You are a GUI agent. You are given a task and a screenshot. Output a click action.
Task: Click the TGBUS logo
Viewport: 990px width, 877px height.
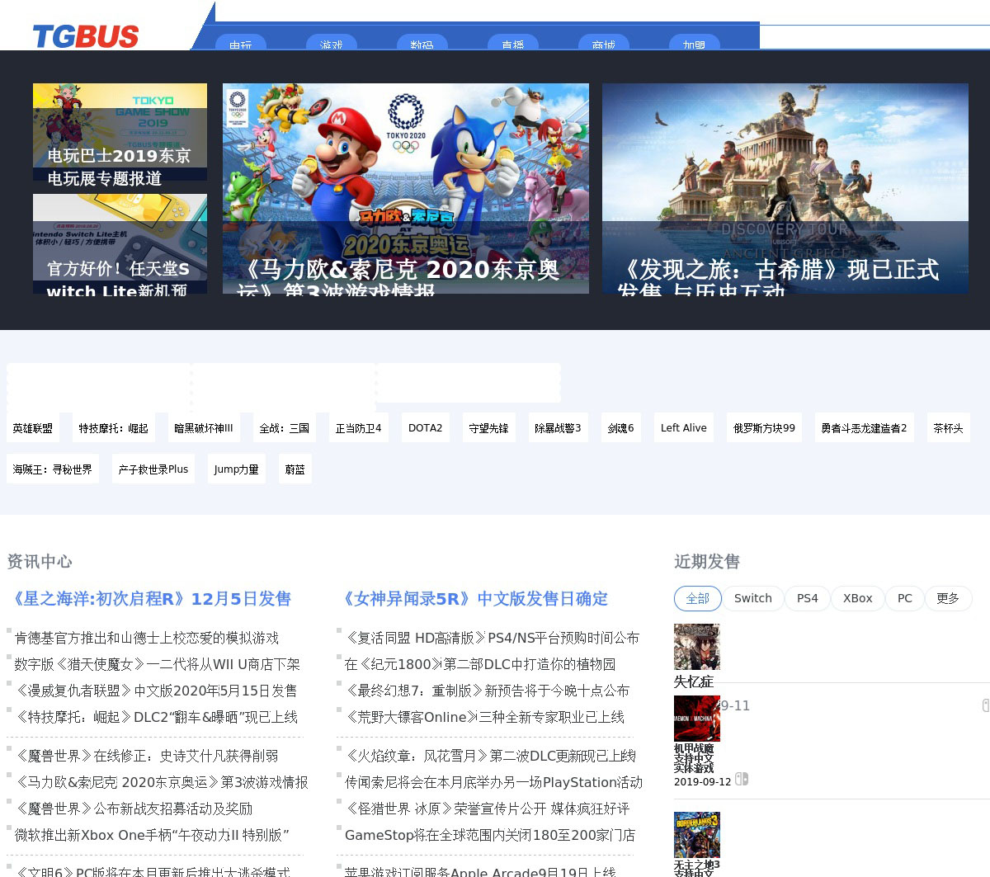coord(86,36)
